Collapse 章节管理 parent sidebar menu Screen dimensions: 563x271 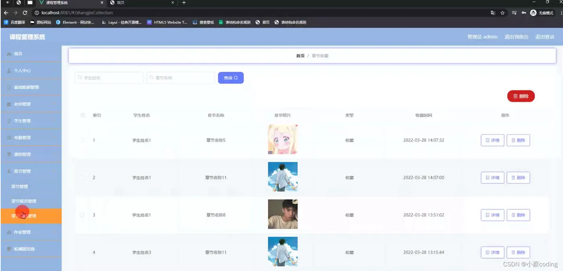coord(31,171)
